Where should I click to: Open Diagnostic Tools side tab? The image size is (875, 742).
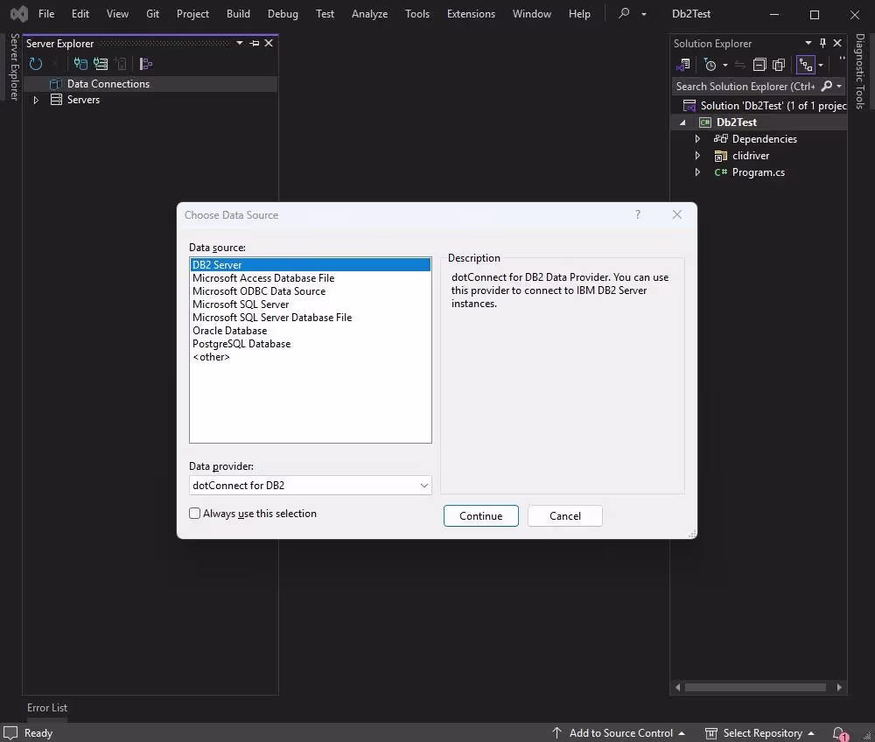click(x=860, y=71)
